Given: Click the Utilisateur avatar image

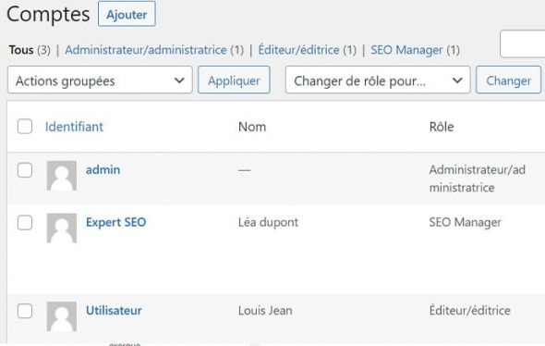Looking at the screenshot, I should 62,316.
